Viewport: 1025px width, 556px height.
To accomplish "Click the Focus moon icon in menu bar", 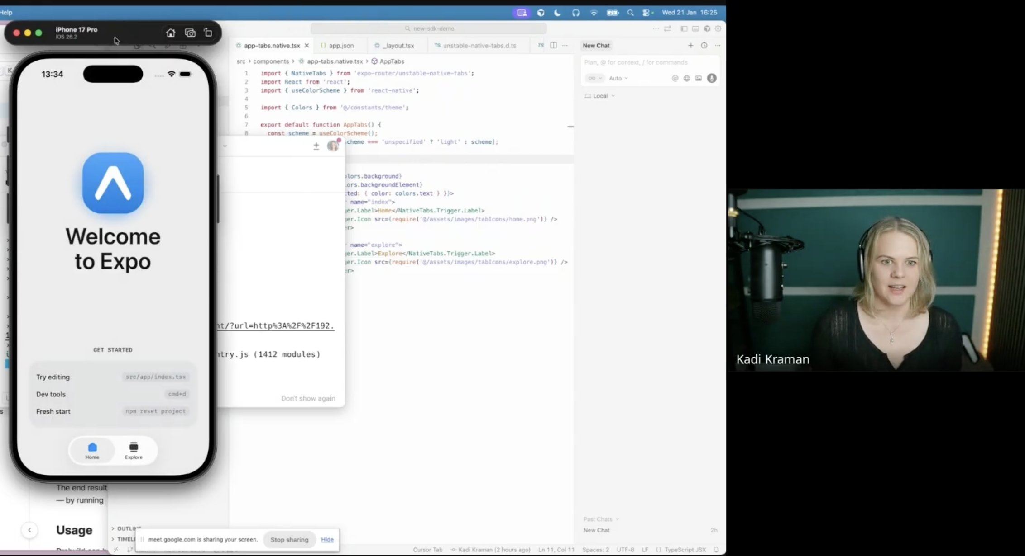I will click(x=557, y=13).
